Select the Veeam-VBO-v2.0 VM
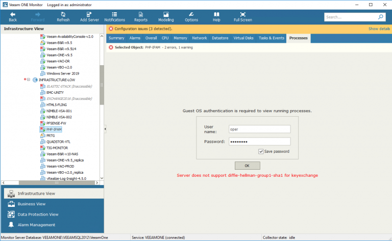The height and width of the screenshot is (241, 392). click(x=59, y=67)
